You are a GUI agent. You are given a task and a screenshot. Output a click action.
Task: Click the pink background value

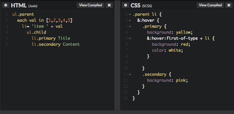click(x=181, y=80)
